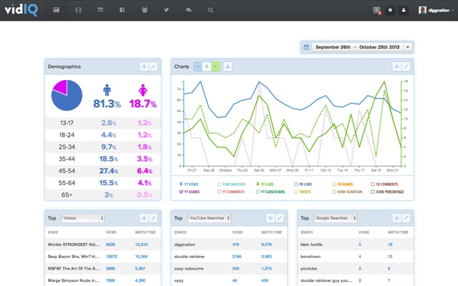
Task: Open the search magnifier in the top bar
Action: (210, 10)
